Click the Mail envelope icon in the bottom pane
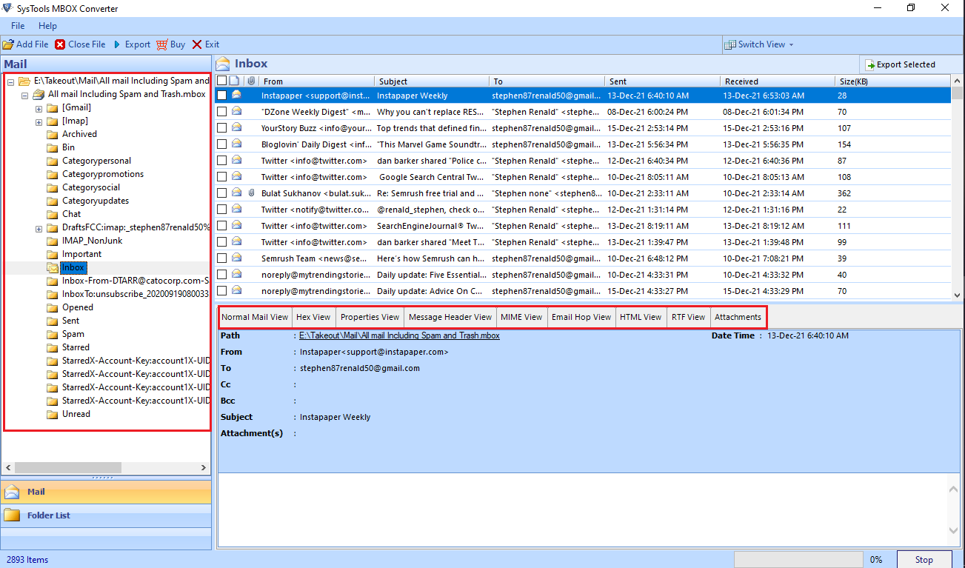 (x=12, y=492)
